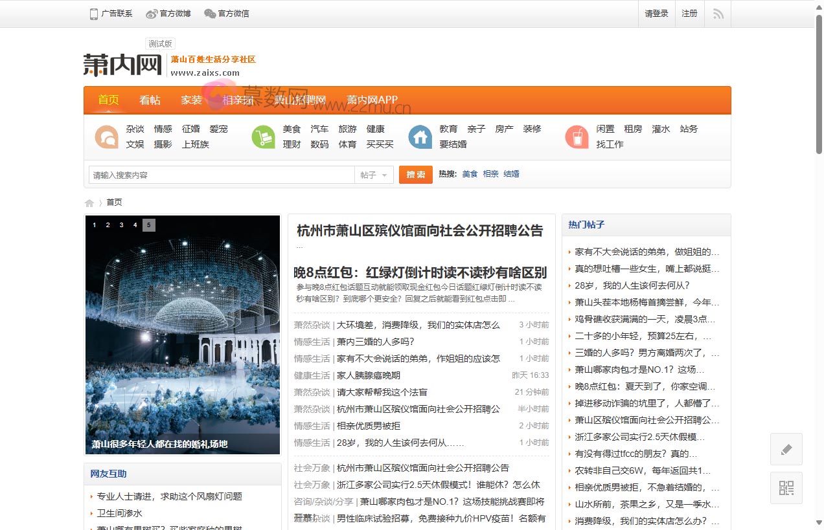
Task: Switch to the 看帖 tab
Action: tap(149, 100)
